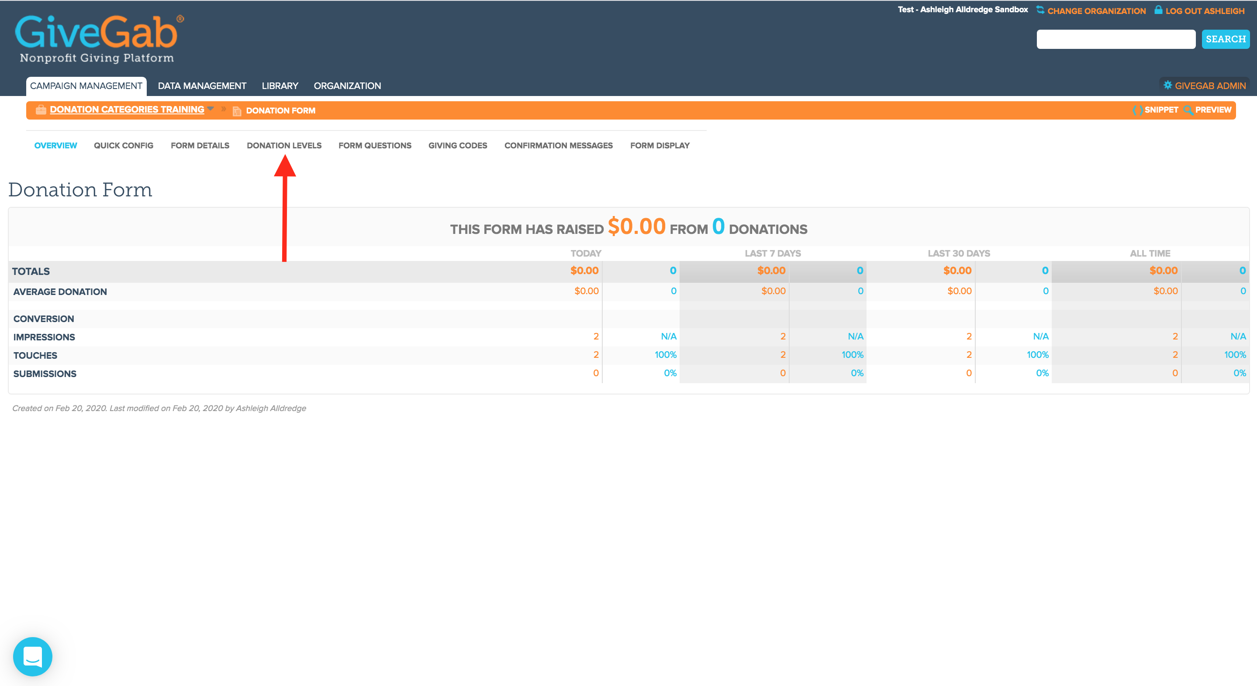
Task: Switch to the Confirmation Messages tab
Action: click(559, 145)
